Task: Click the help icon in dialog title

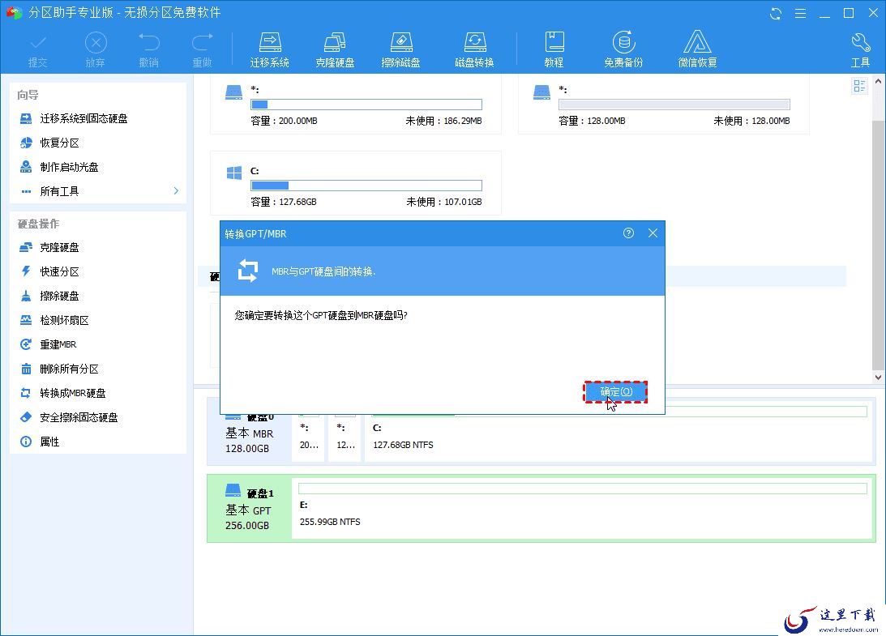Action: tap(628, 233)
